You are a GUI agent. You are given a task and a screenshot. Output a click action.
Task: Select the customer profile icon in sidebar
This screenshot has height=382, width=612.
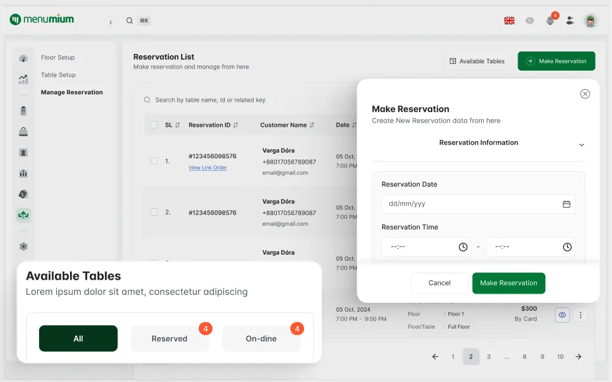click(x=24, y=153)
